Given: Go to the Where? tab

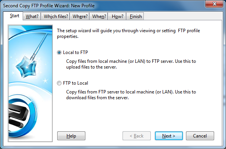Looking at the screenshot, I should (x=80, y=16).
